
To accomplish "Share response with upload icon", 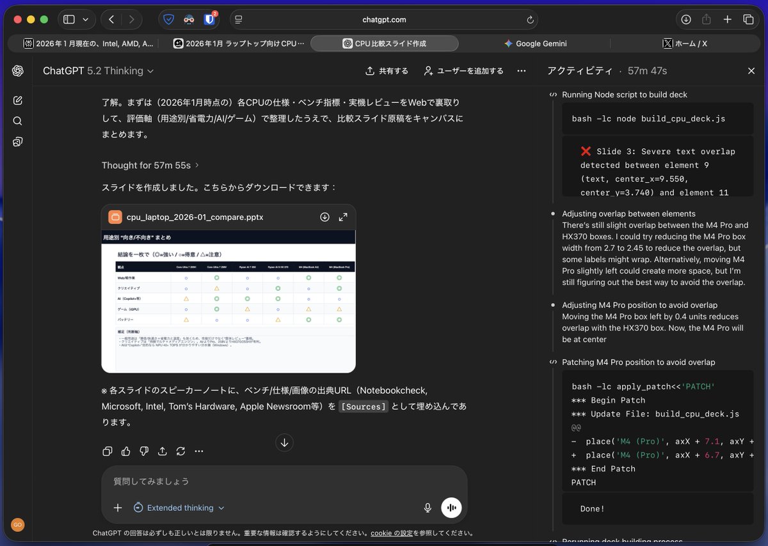I will click(x=163, y=451).
